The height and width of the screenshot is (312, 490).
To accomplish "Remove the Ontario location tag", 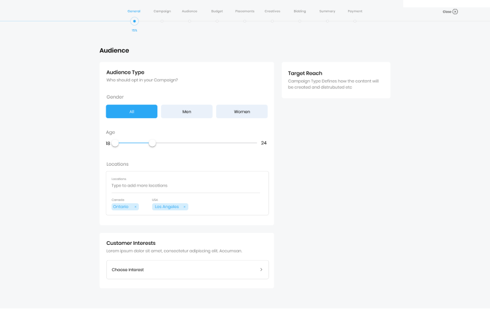I will coord(135,207).
